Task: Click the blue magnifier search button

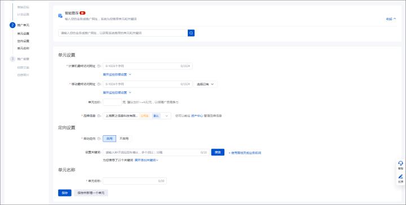Action: pos(191,33)
